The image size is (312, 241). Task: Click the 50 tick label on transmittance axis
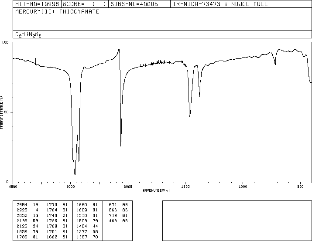(7, 112)
